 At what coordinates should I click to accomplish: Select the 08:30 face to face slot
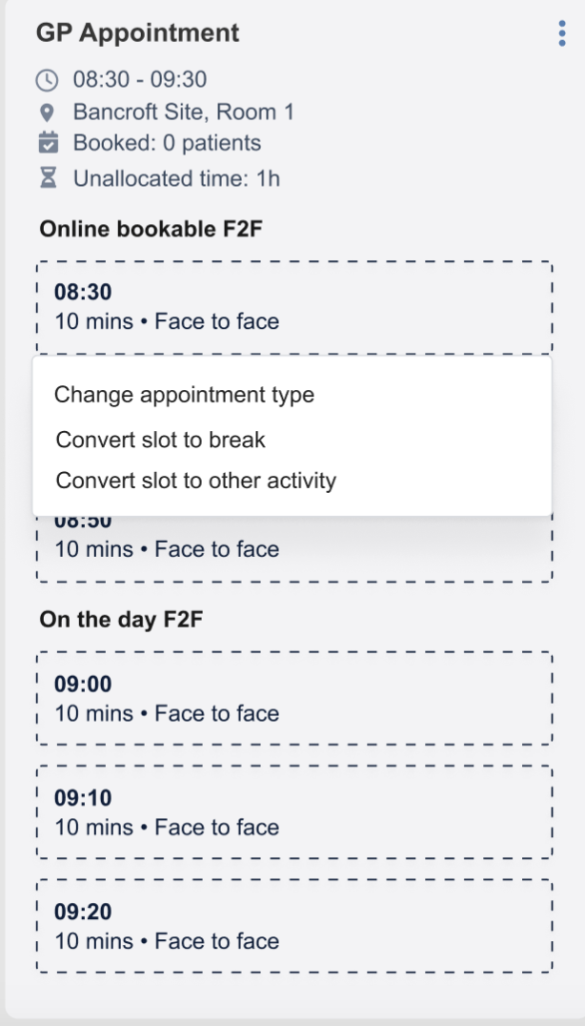point(293,307)
